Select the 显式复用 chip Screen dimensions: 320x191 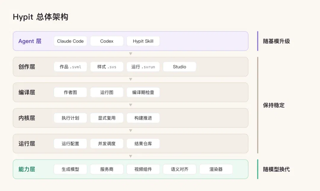[107, 118]
